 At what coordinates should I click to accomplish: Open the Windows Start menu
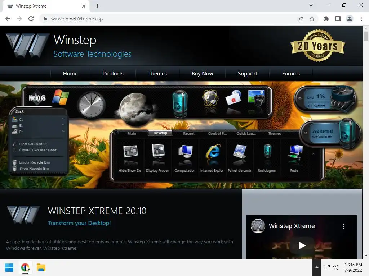click(9, 267)
